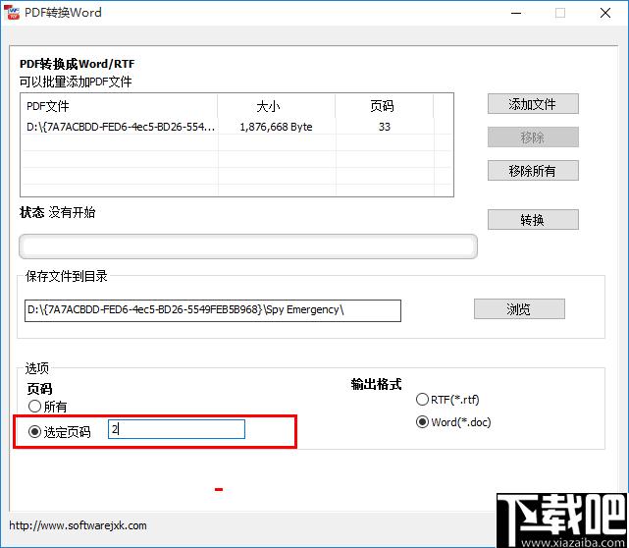Click the 添加文件 button
Image resolution: width=629 pixels, height=548 pixels.
point(533,104)
